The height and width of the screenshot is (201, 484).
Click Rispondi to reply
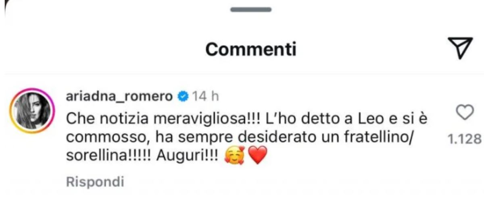click(x=95, y=182)
